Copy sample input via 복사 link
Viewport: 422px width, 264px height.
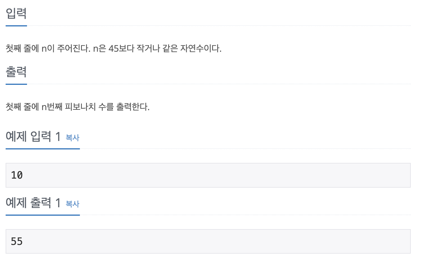(73, 138)
